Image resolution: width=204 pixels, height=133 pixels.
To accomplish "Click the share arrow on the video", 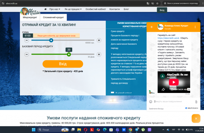I will pos(163,89).
